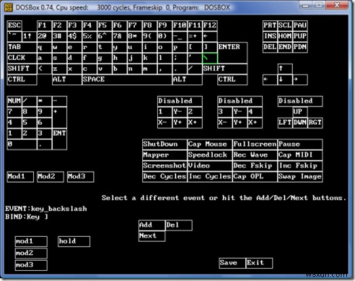The image size is (355, 281).
Task: Toggle the mod1 bind checkbox
Action: 31,242
